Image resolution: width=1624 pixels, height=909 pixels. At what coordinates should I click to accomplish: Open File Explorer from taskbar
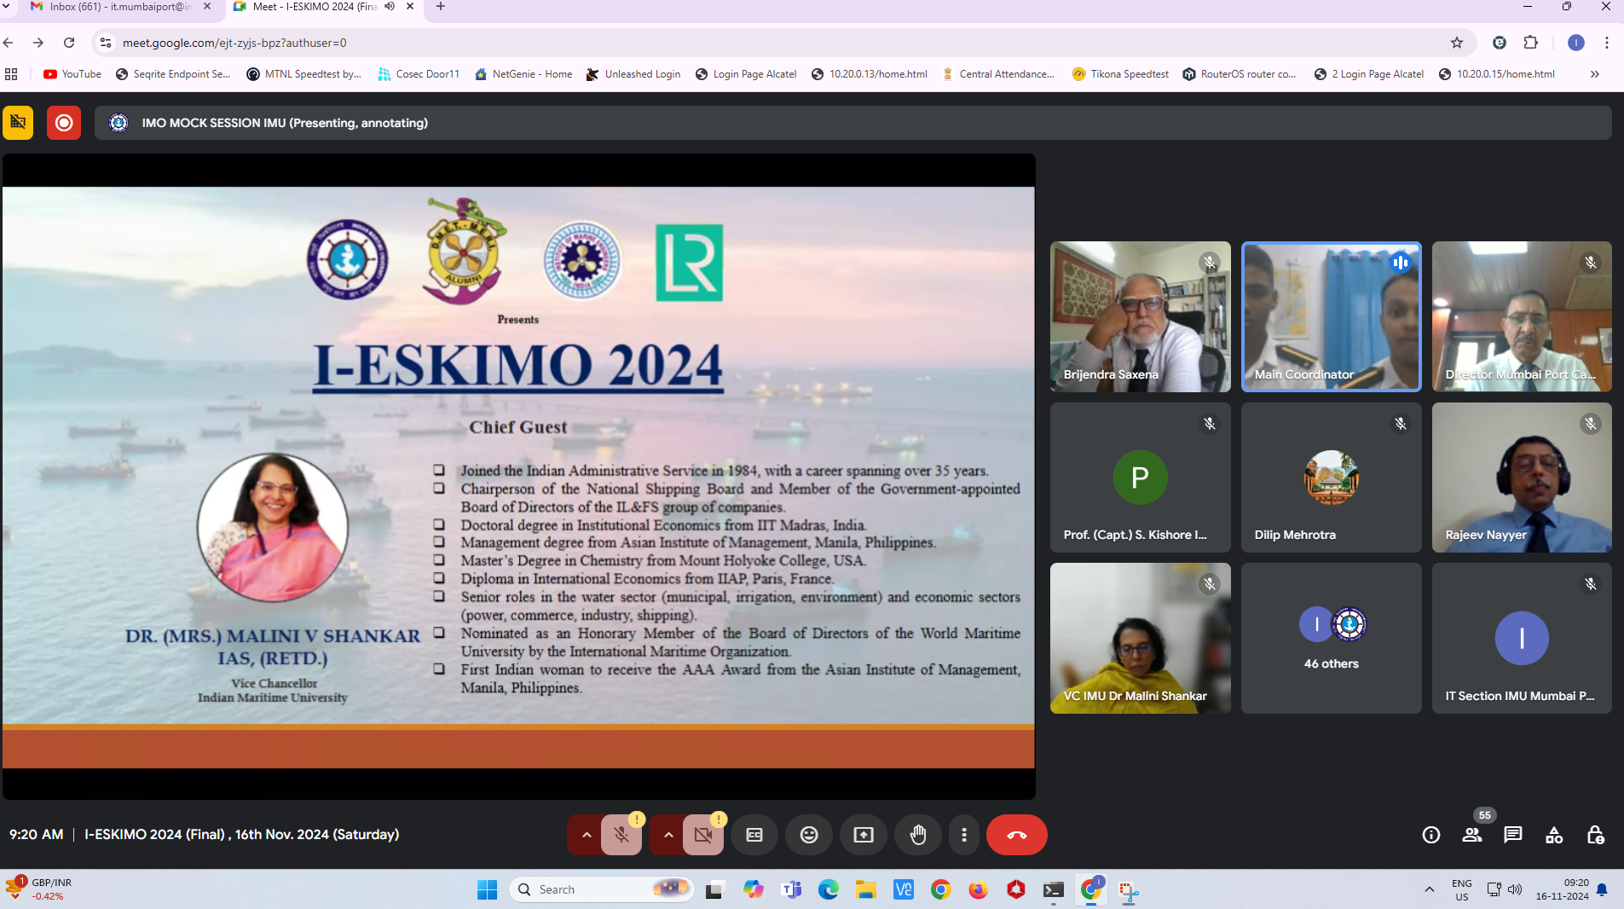[866, 889]
